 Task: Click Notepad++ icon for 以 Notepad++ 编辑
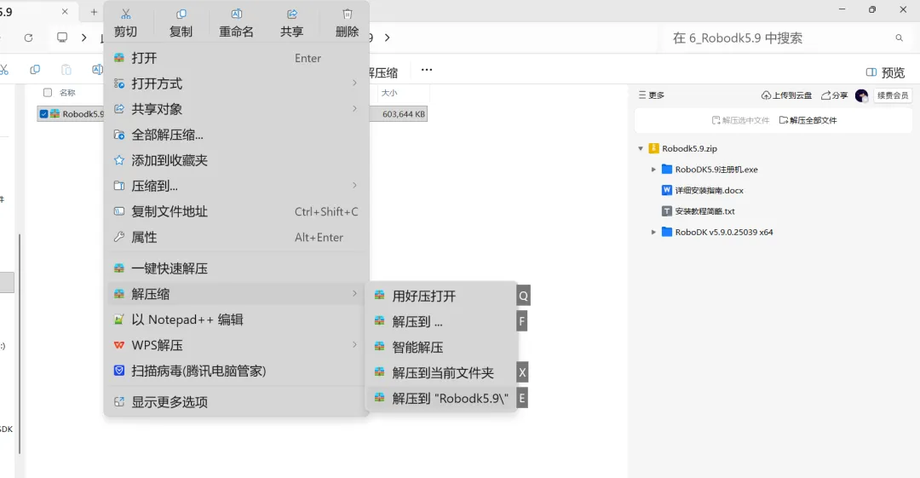[x=119, y=320]
